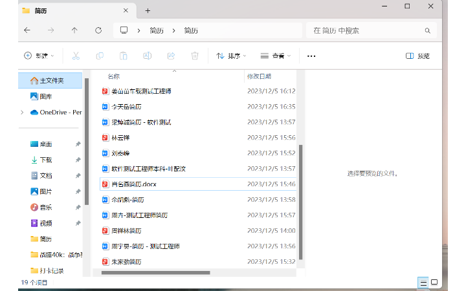466x291 pixels.
Task: Open the 查看 view dropdown
Action: point(275,56)
